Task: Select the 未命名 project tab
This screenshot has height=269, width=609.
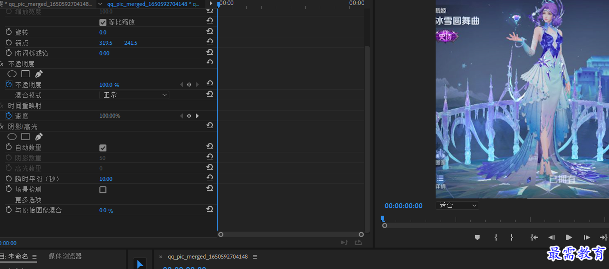Action: pyautogui.click(x=14, y=257)
